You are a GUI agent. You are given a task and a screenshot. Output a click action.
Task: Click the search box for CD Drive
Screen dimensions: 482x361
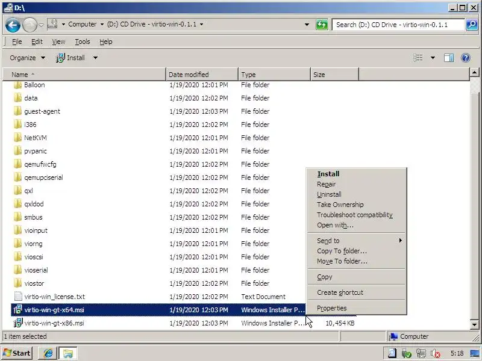[x=398, y=25]
